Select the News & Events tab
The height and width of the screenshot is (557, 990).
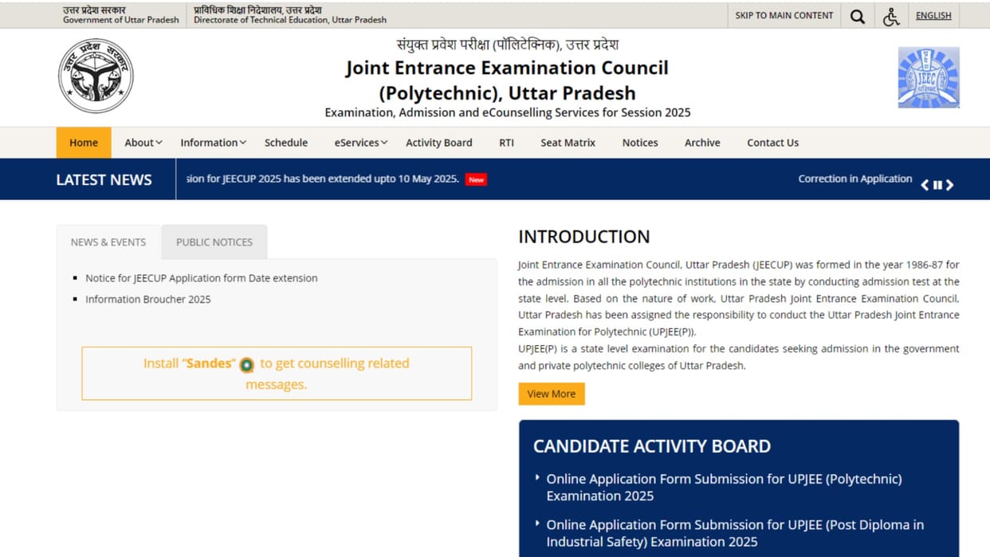pos(108,242)
